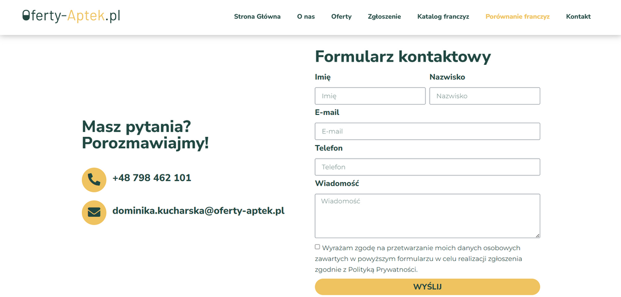Open the Strona Główna menu item
Viewport: 621px width, 297px height.
click(x=257, y=16)
